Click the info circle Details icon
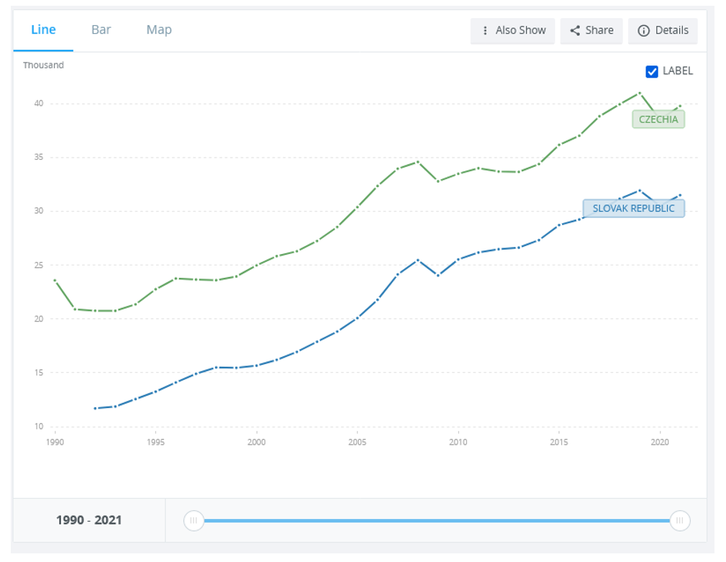726x562 pixels. [x=643, y=30]
